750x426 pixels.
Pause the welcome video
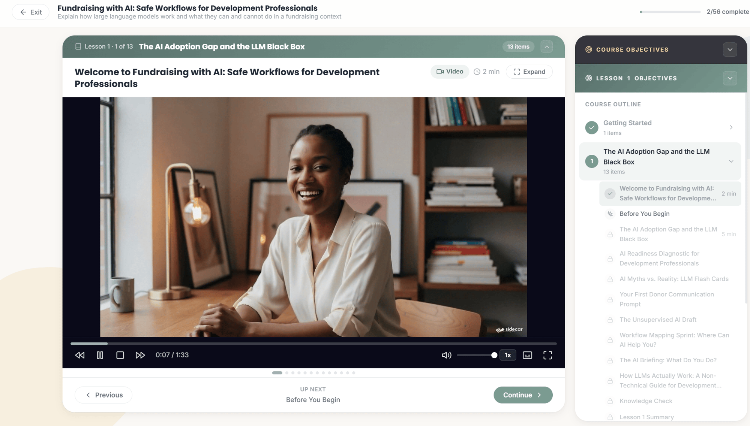click(100, 355)
